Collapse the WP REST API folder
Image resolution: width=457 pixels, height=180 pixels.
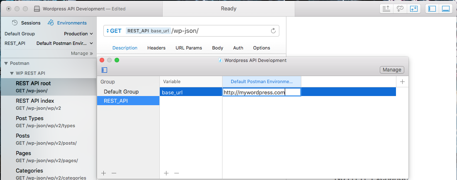click(12, 73)
